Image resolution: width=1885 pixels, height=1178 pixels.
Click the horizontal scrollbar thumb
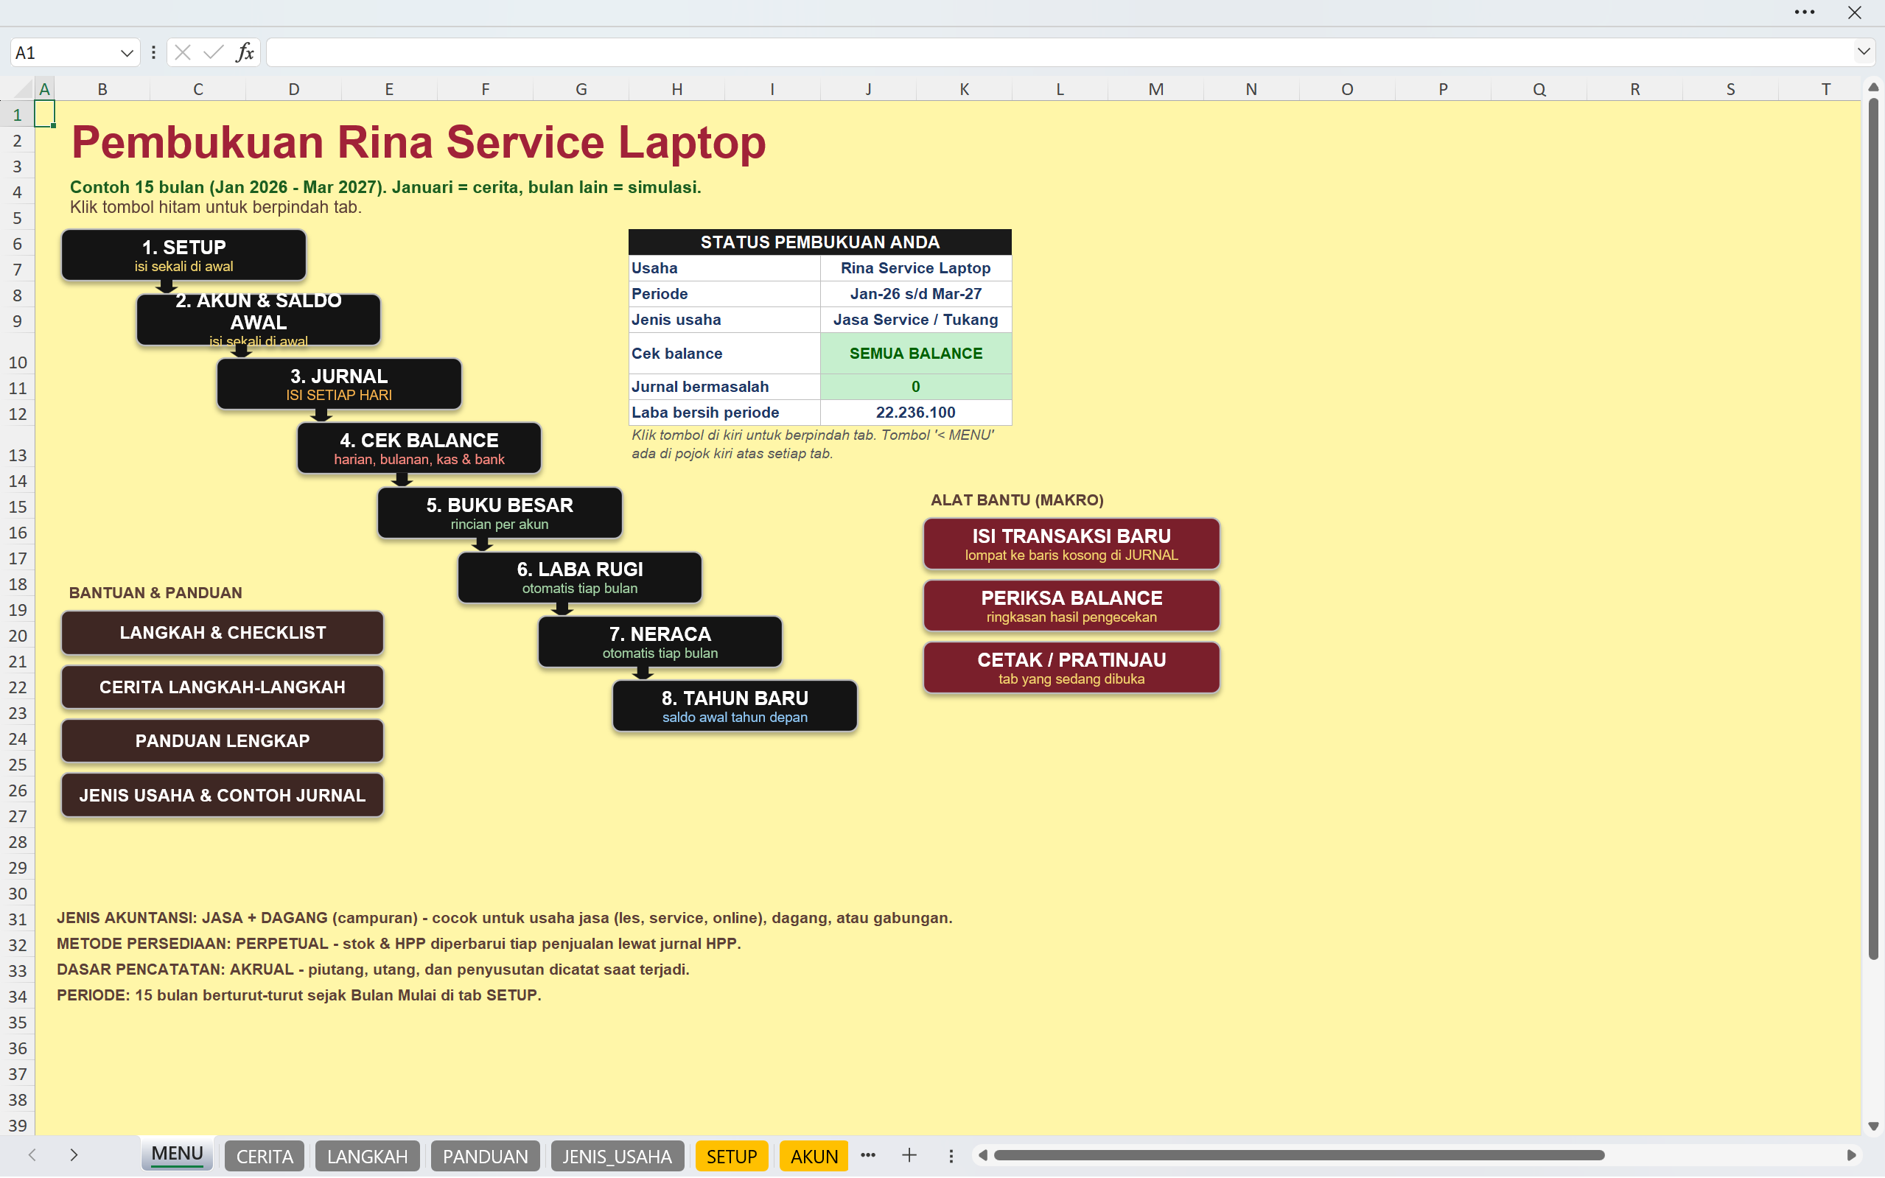click(1299, 1155)
